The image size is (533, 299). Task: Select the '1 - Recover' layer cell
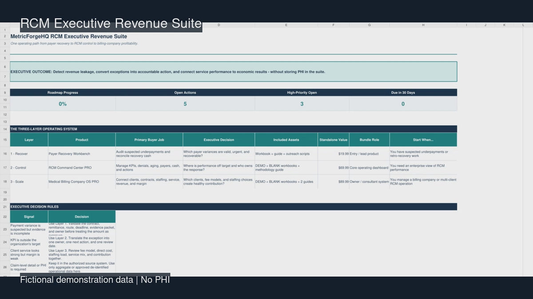click(x=29, y=154)
